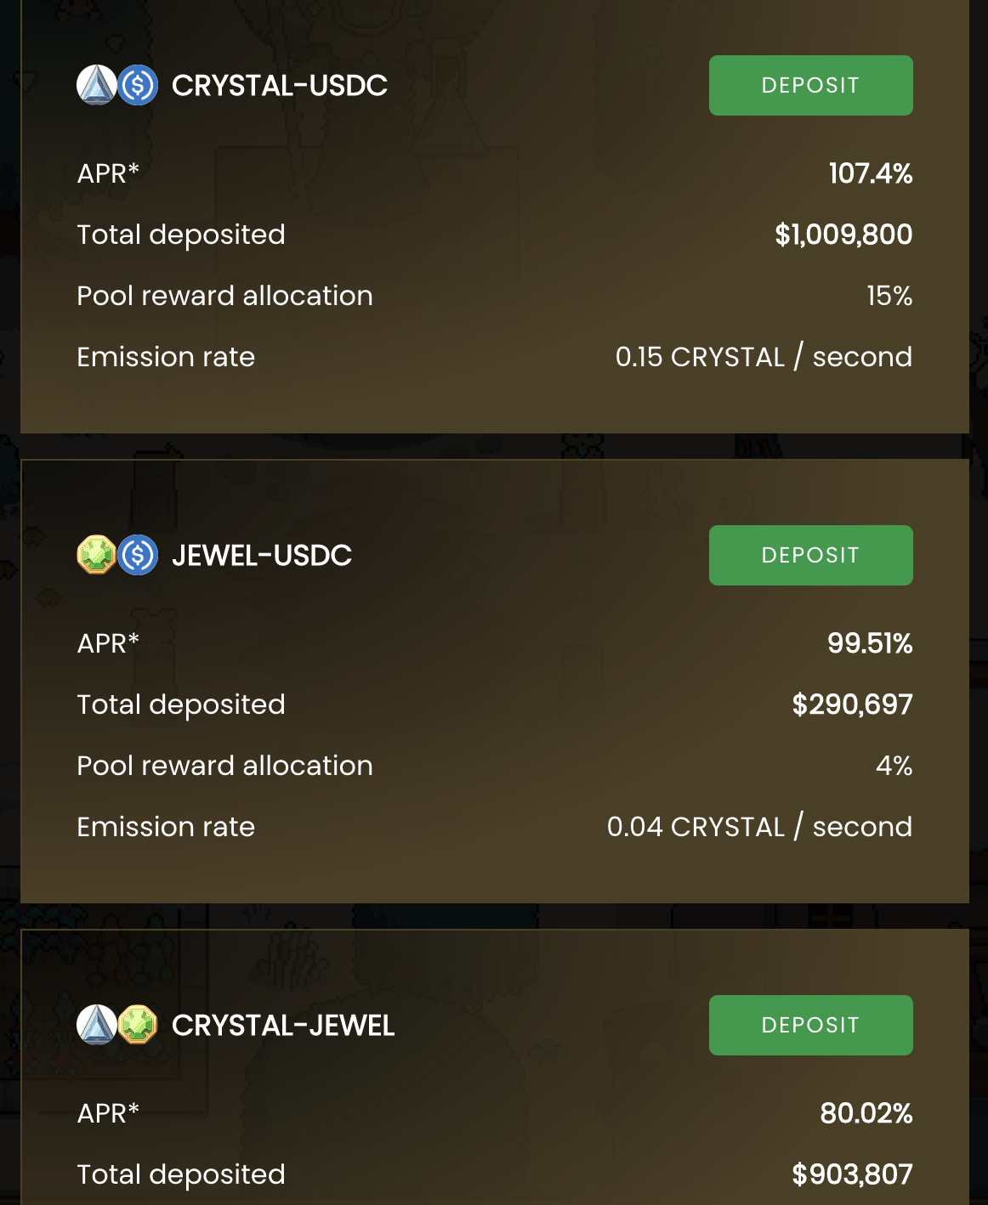Screen dimensions: 988x1205
Task: Click the 99.51% APR value
Action: tap(870, 643)
